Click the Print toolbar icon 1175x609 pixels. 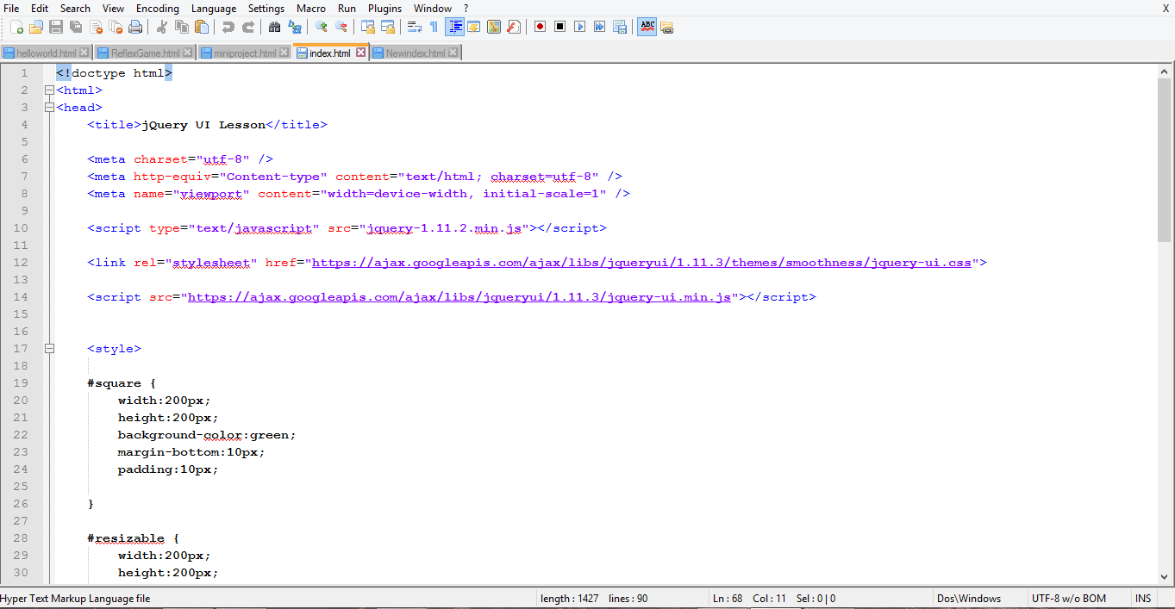[x=135, y=27]
